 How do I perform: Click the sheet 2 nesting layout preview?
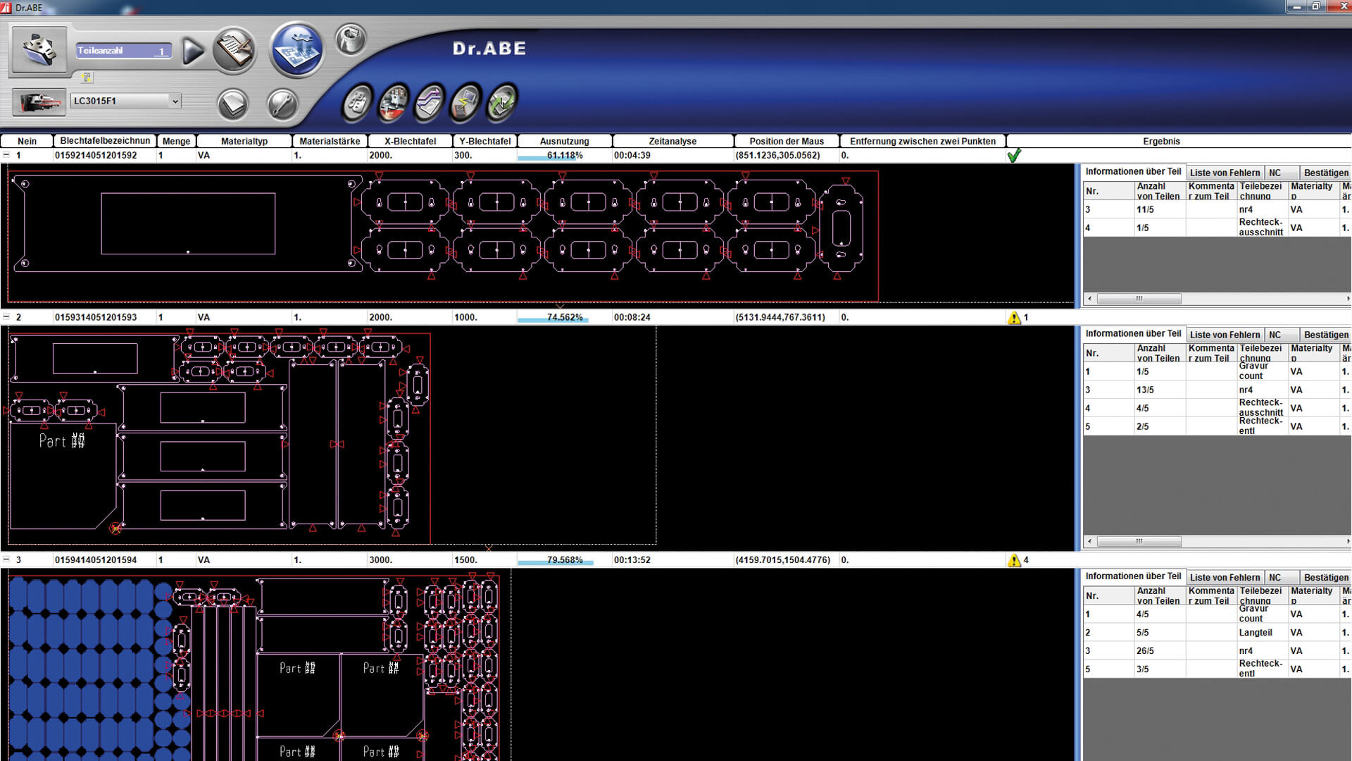pyautogui.click(x=220, y=437)
